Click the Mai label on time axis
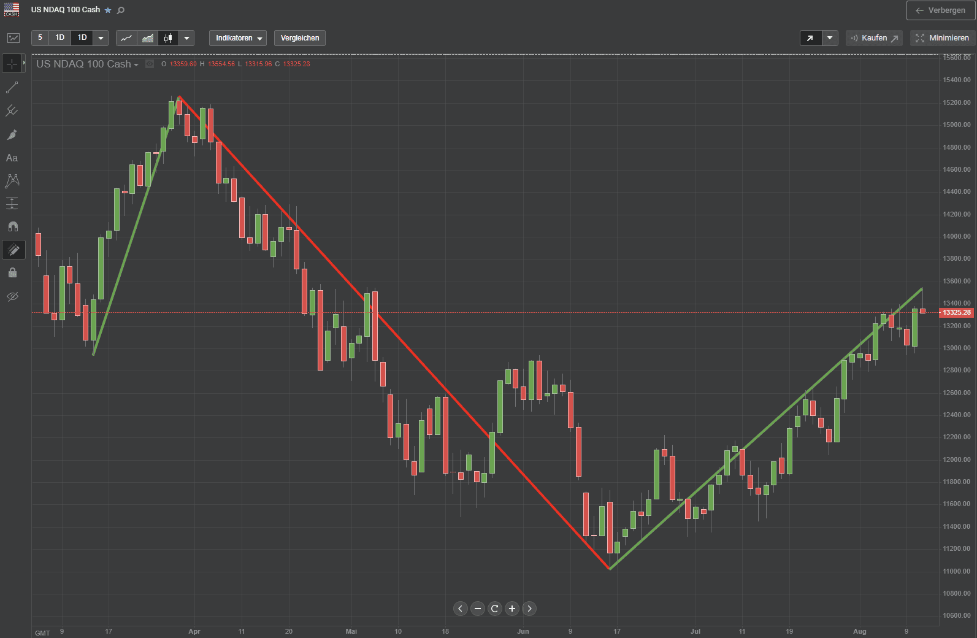977x638 pixels. [351, 631]
